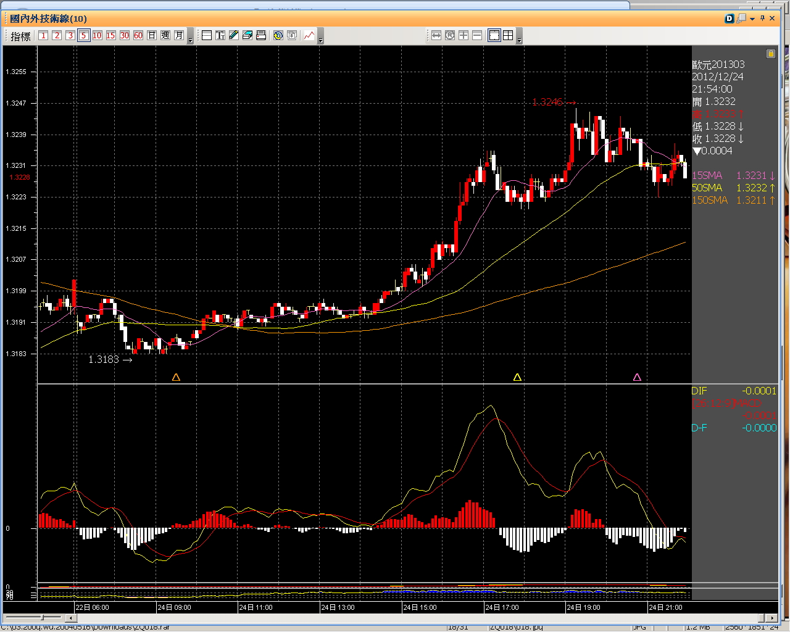This screenshot has height=632, width=790.
Task: Click the DIF indicator label
Action: click(699, 391)
